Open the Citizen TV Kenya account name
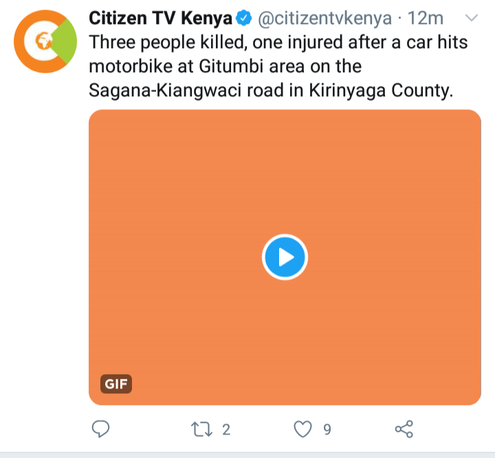 tap(161, 18)
